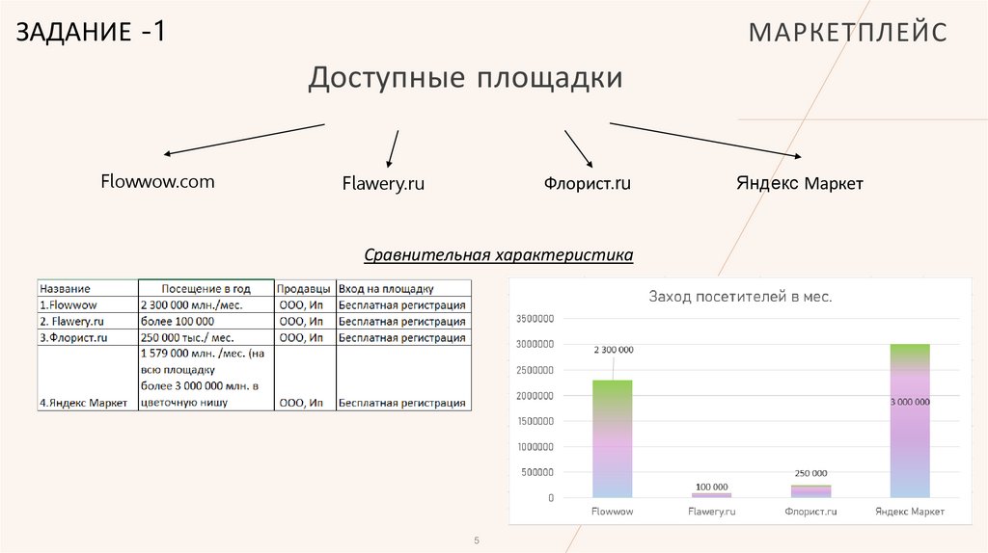988x553 pixels.
Task: Click the "2 300 000 млн./мес." table cell
Action: click(206, 304)
